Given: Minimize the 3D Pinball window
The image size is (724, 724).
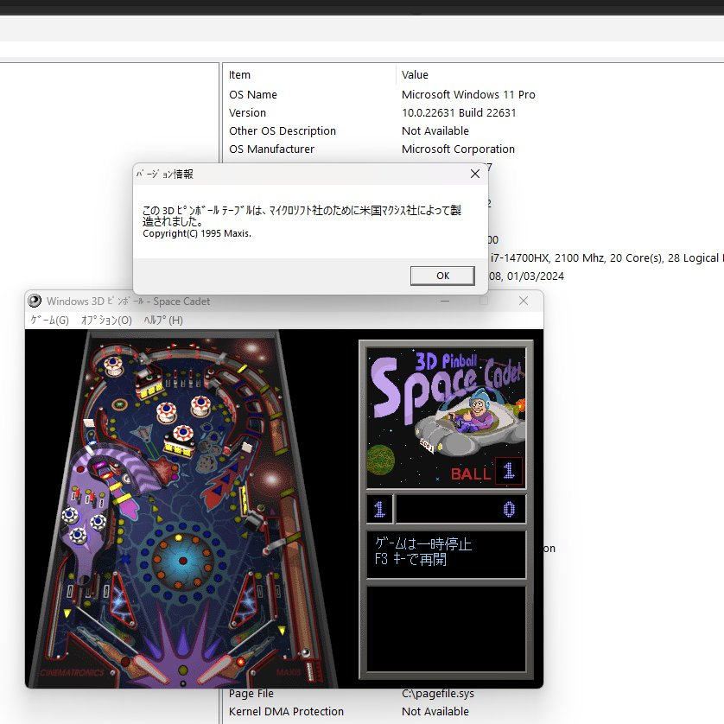Looking at the screenshot, I should 445,301.
